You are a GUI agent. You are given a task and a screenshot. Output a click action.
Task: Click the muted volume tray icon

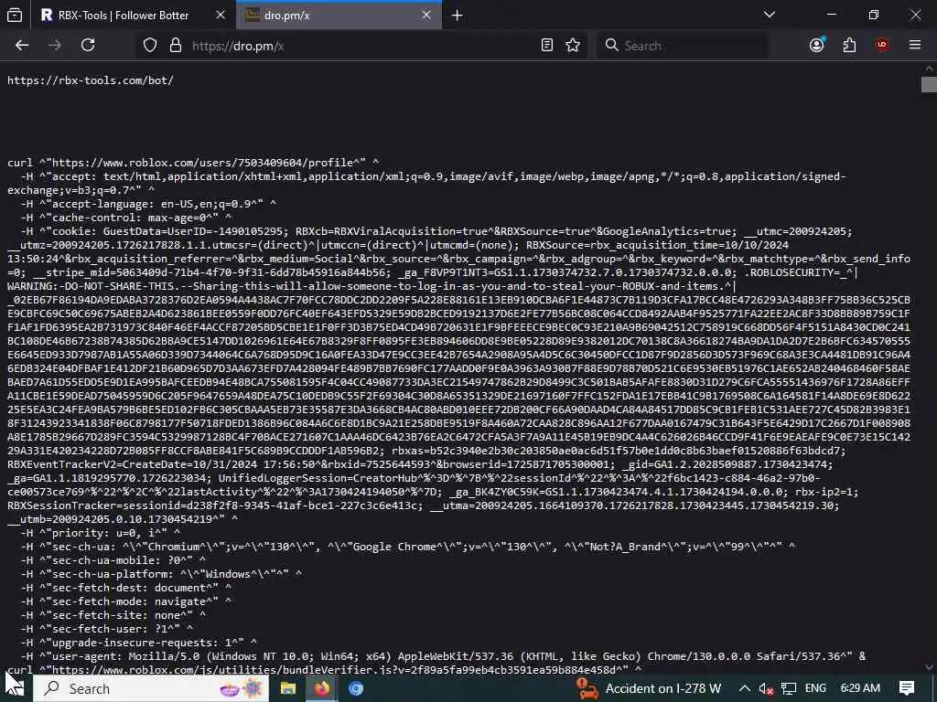(x=766, y=689)
